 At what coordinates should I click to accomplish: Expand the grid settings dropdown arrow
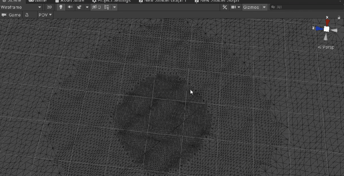[115, 7]
